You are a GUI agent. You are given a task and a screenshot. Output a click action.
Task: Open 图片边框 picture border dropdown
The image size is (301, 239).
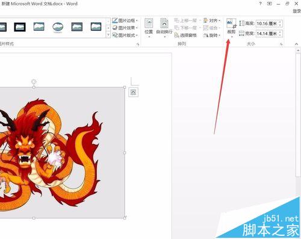click(125, 20)
